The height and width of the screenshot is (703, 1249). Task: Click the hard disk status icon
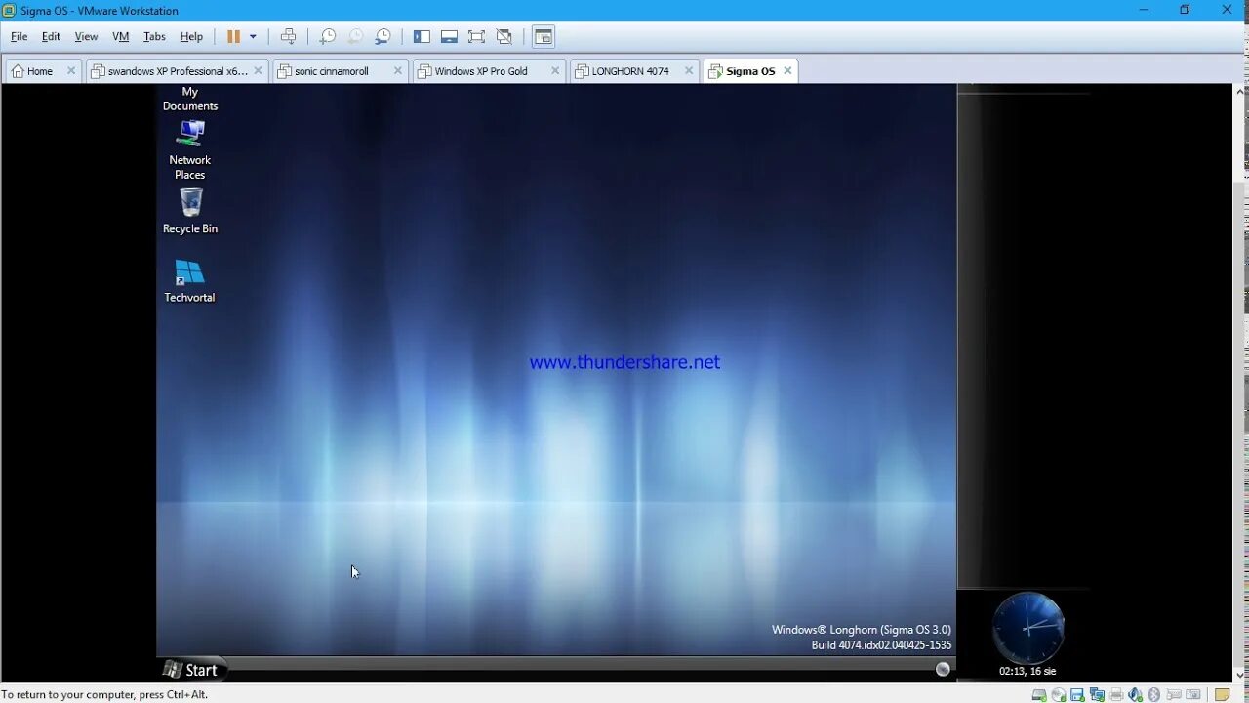[1039, 694]
